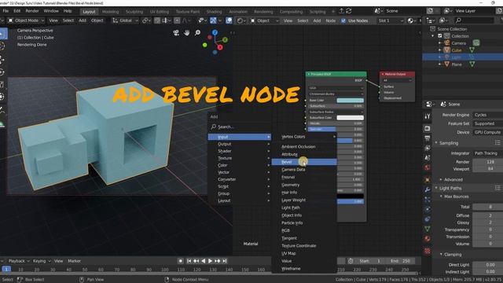Jump to timeline end

pos(225,261)
